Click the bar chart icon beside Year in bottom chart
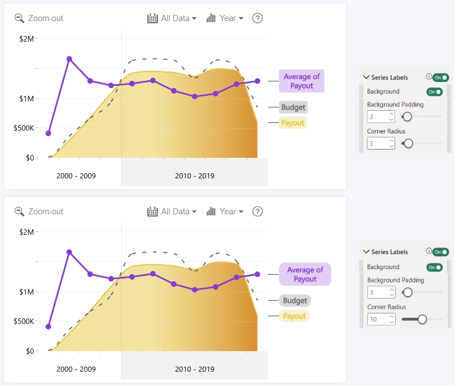 pyautogui.click(x=211, y=212)
